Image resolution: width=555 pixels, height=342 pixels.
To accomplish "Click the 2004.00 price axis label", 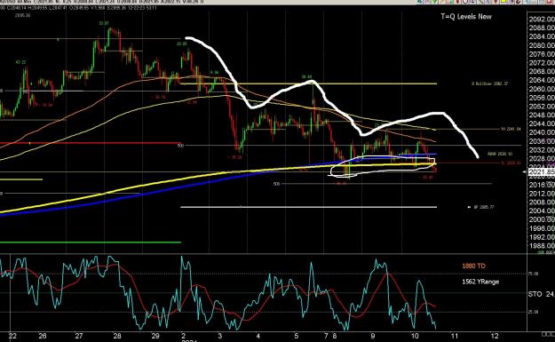I will click(x=542, y=211).
